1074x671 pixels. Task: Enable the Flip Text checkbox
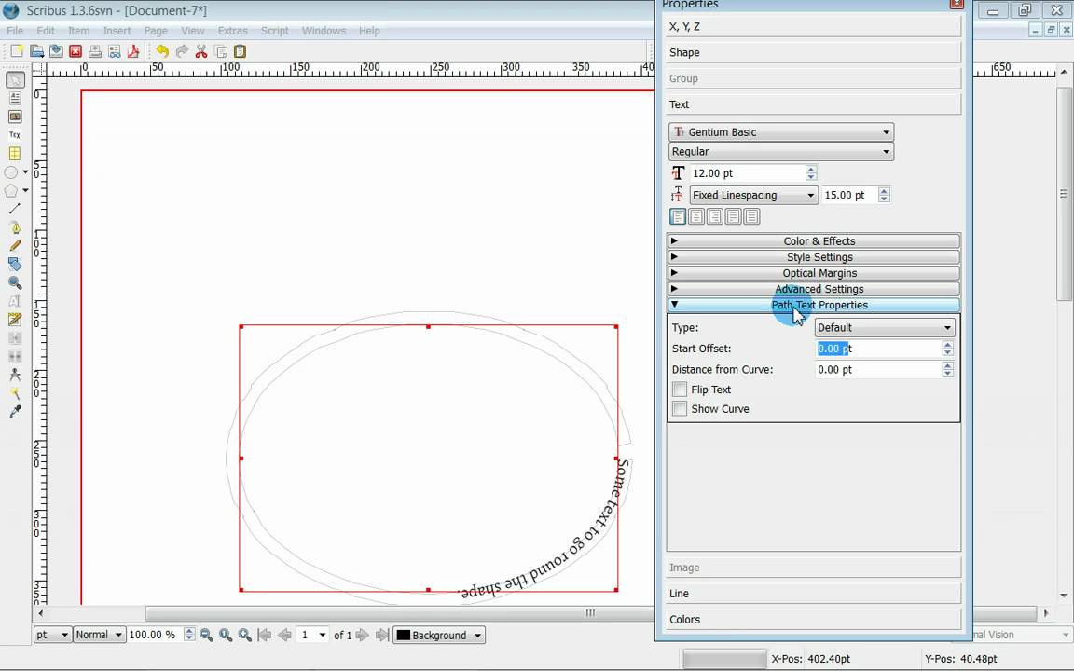[x=680, y=390]
